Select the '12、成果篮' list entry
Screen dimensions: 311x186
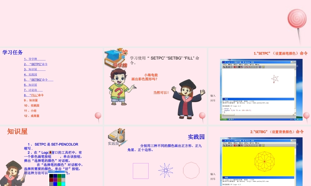click(x=31, y=116)
